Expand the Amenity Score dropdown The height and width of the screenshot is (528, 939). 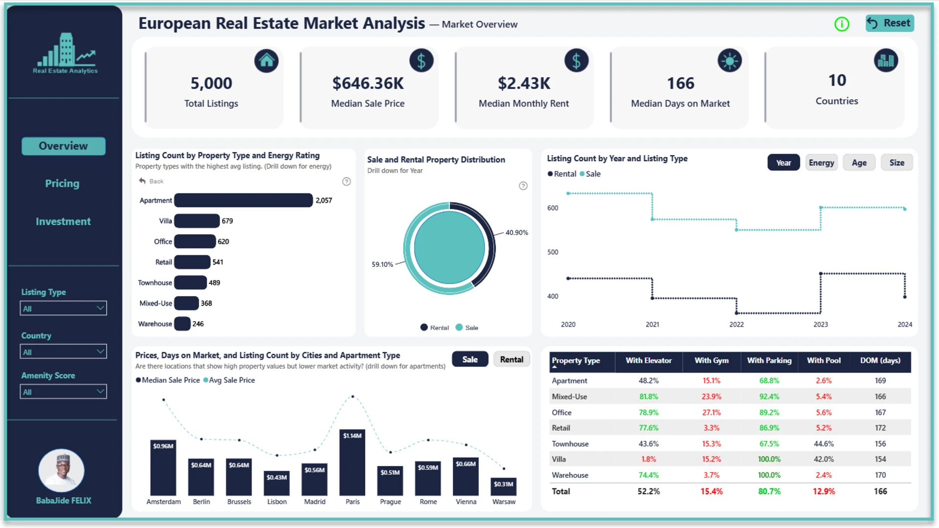click(x=63, y=392)
